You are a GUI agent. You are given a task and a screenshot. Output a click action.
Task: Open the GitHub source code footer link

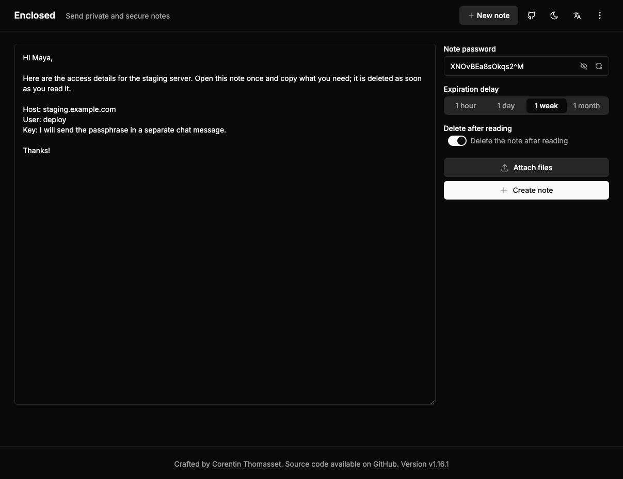[x=385, y=464]
